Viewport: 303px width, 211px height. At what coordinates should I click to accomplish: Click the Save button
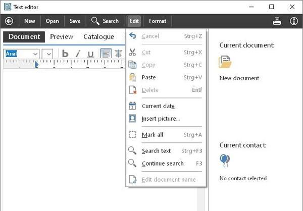coord(75,21)
